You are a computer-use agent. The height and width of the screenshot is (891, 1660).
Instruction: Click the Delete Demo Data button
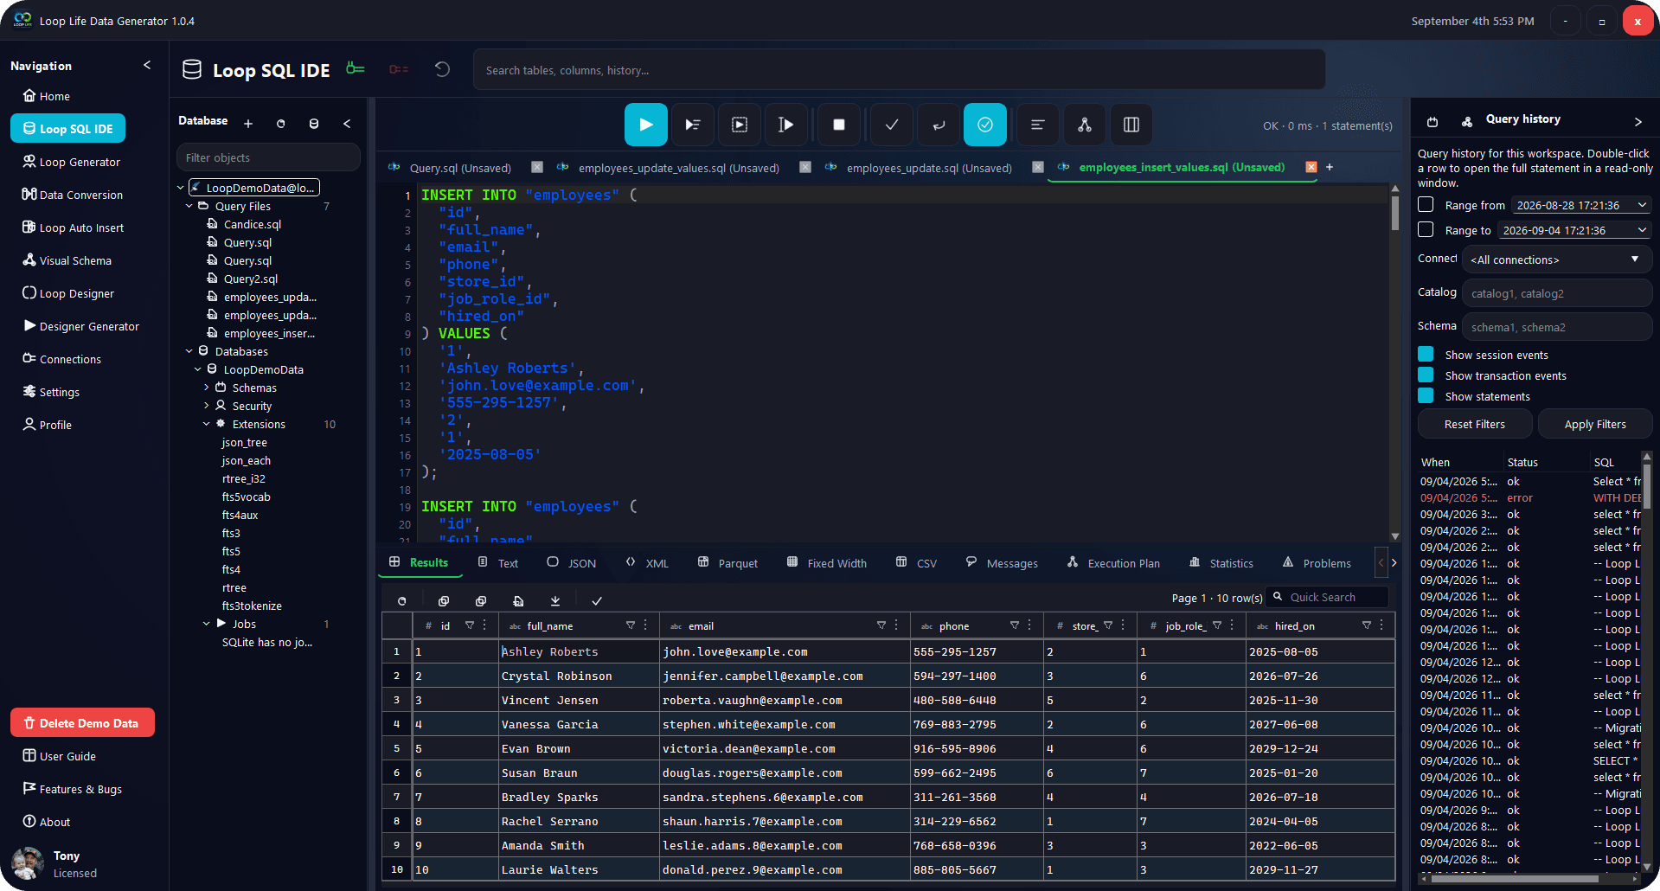coord(82,723)
